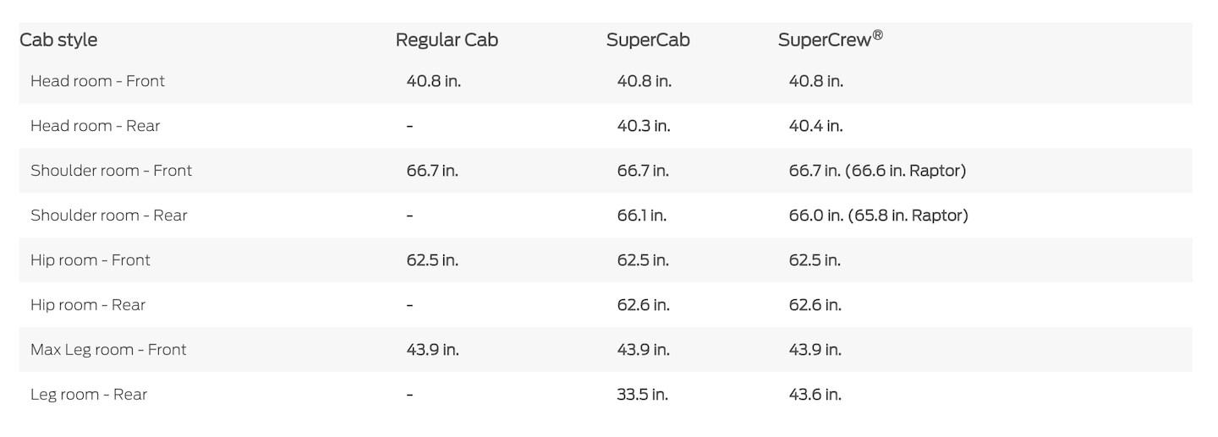Click SuperCrew rear head room value 40.4 in.
Screen dimensions: 1218x437
(815, 126)
